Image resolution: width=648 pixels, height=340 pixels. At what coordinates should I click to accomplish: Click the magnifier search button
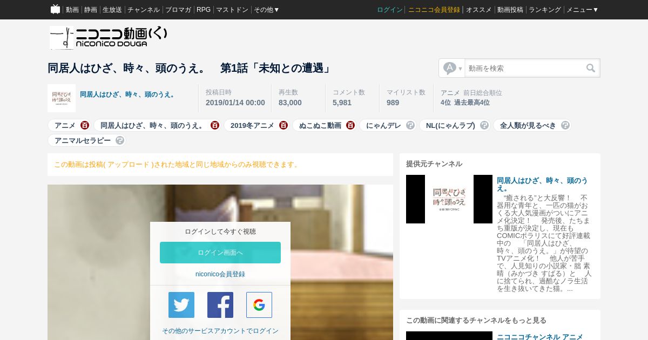[x=591, y=68]
